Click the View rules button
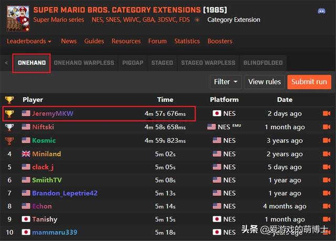The image size is (336, 241). click(265, 82)
